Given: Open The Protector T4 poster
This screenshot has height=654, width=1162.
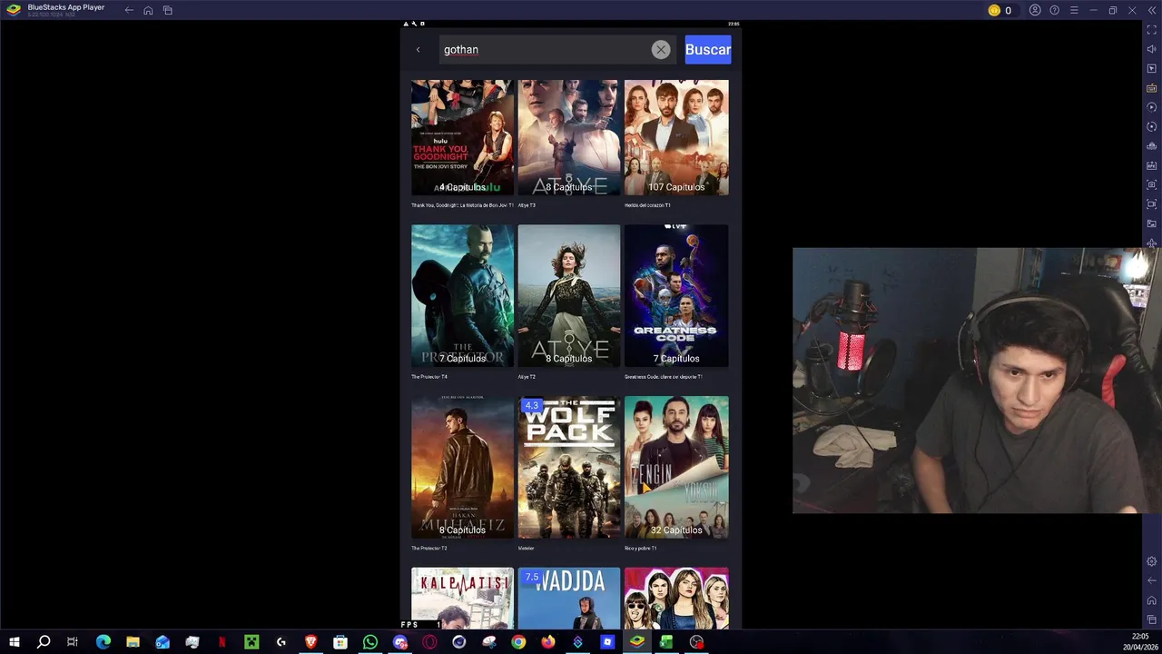Looking at the screenshot, I should [x=462, y=295].
